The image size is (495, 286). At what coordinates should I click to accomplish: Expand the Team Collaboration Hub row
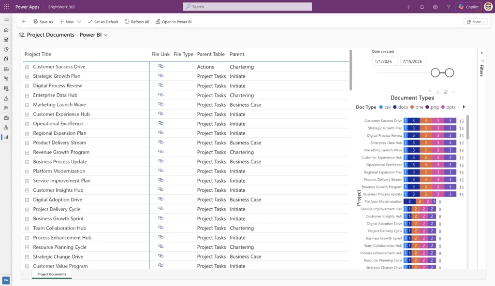tap(27, 228)
